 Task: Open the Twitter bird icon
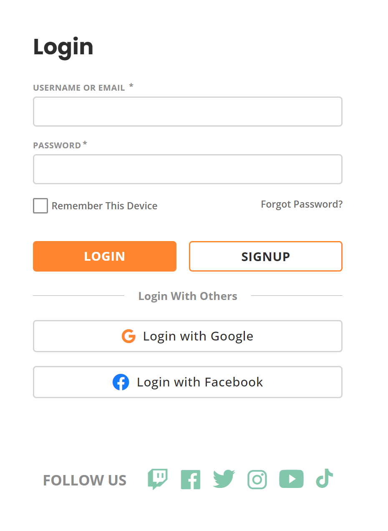pyautogui.click(x=224, y=479)
